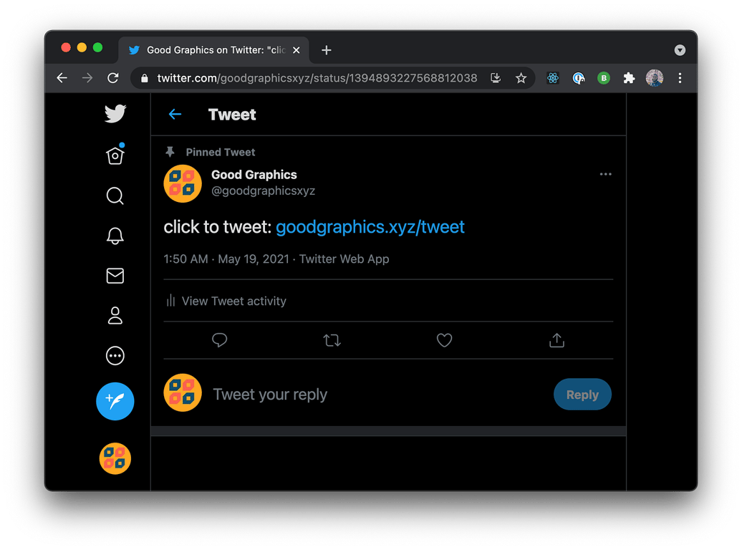The image size is (742, 550).
Task: Focus the Tweet your reply field
Action: 379,395
